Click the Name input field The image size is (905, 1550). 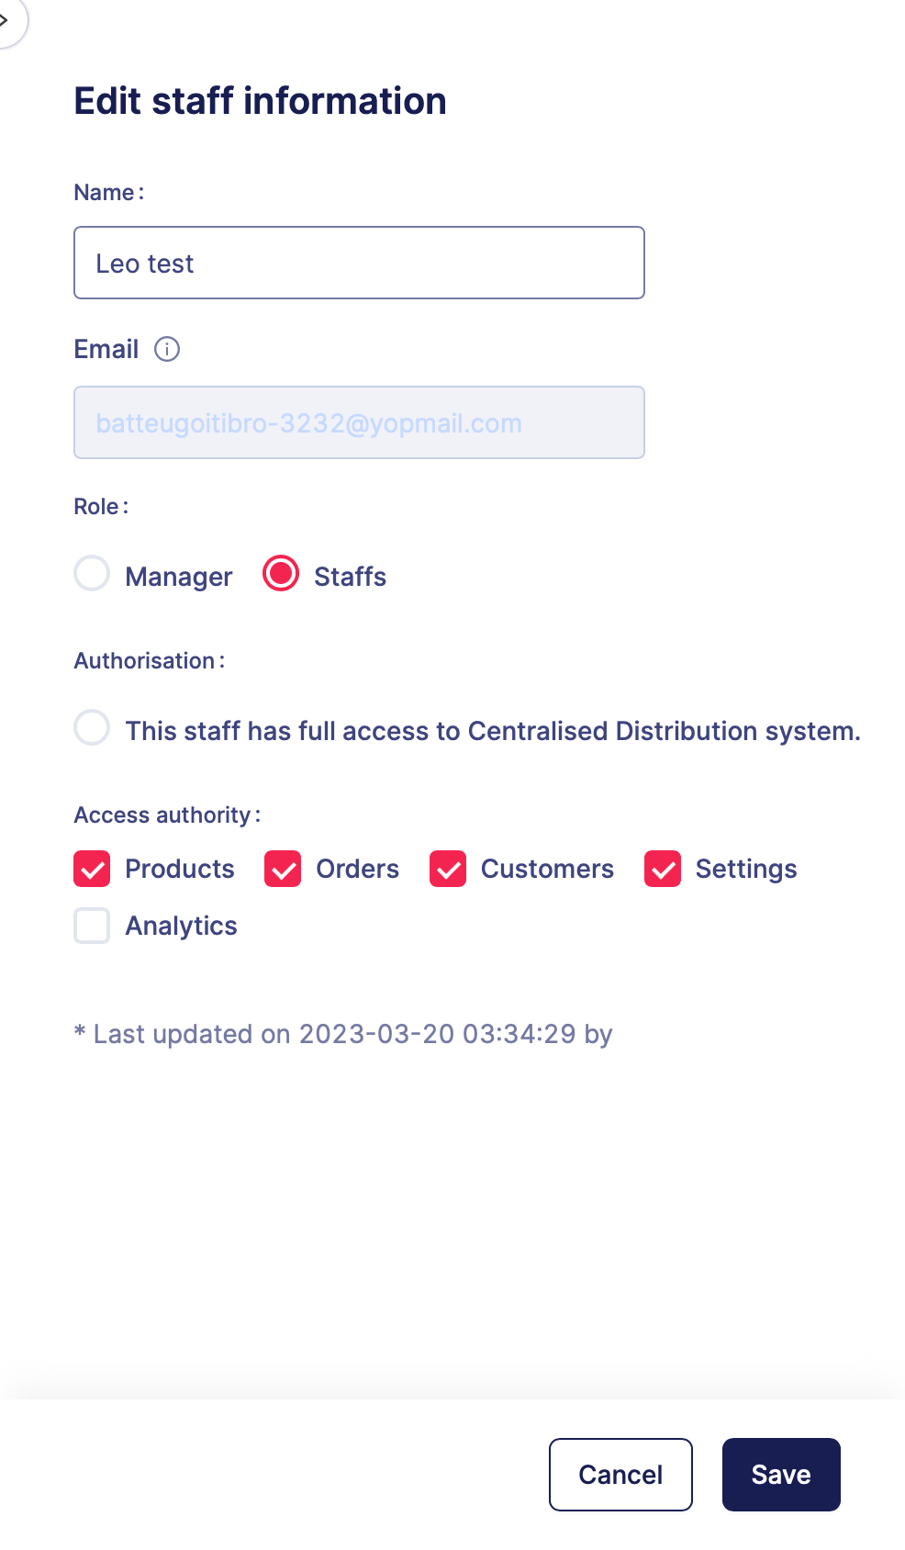pos(359,263)
